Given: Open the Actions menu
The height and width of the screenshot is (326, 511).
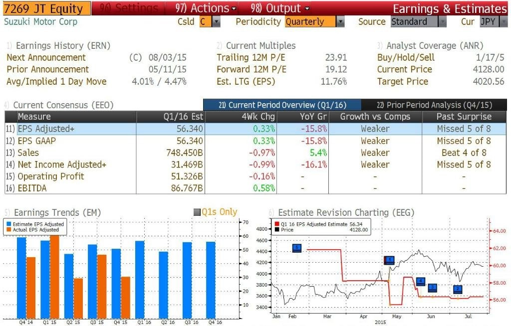Looking at the screenshot, I should [x=205, y=8].
